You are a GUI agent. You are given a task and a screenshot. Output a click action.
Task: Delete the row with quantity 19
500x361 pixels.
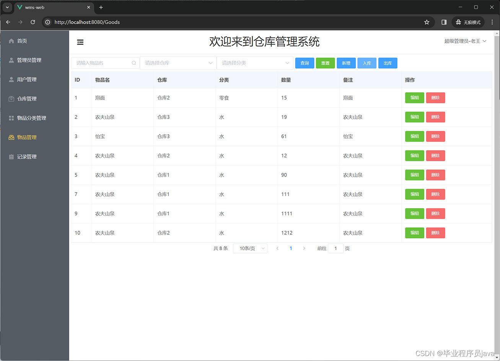pos(435,117)
